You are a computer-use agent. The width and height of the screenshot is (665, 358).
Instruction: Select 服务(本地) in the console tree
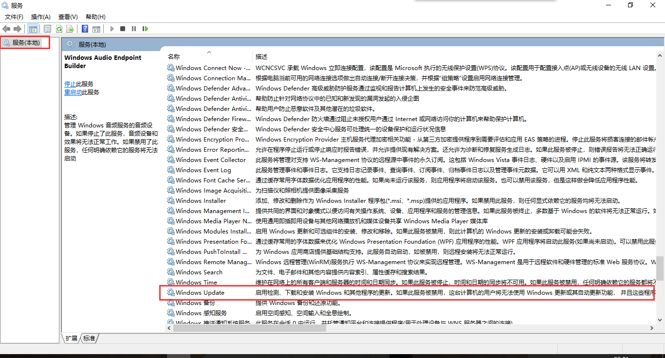[x=25, y=42]
